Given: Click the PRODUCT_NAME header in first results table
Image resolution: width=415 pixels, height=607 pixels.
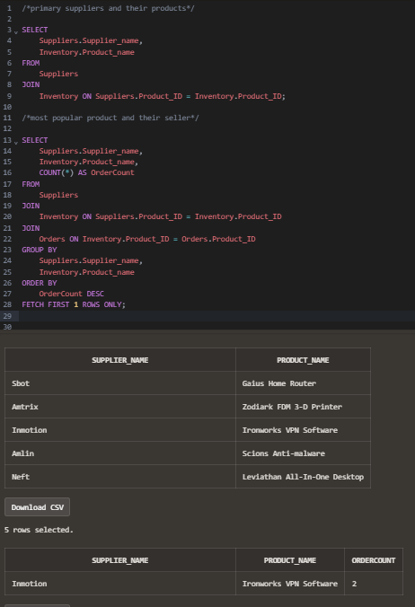Looking at the screenshot, I should pos(303,360).
